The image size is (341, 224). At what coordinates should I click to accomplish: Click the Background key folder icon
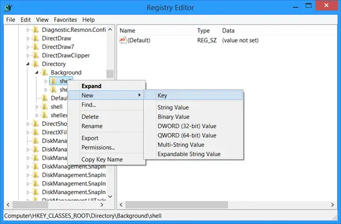44,72
